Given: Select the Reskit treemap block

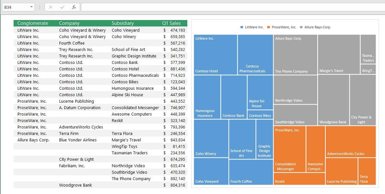Looking at the screenshot, I should [299, 179].
